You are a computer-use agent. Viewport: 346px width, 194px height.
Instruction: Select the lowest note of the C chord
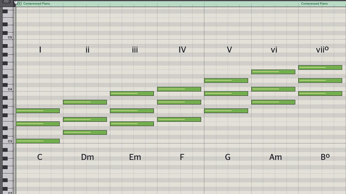(x=38, y=141)
